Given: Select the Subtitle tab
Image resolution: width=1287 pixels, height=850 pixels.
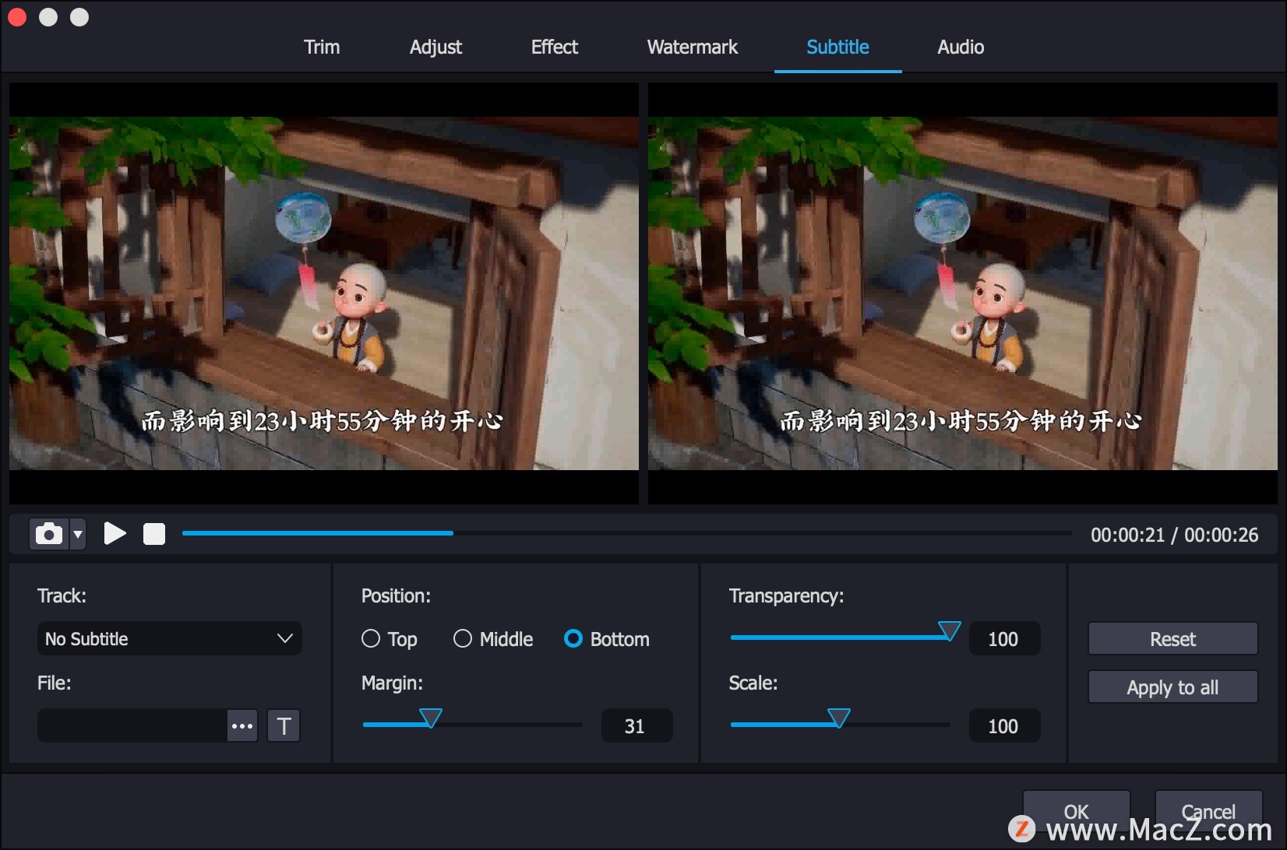Looking at the screenshot, I should (837, 47).
